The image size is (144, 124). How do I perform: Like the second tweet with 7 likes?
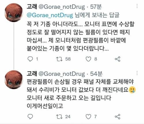pos(88,117)
